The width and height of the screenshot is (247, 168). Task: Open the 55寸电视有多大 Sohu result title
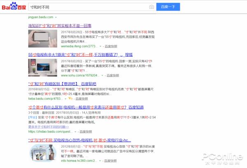(74, 54)
